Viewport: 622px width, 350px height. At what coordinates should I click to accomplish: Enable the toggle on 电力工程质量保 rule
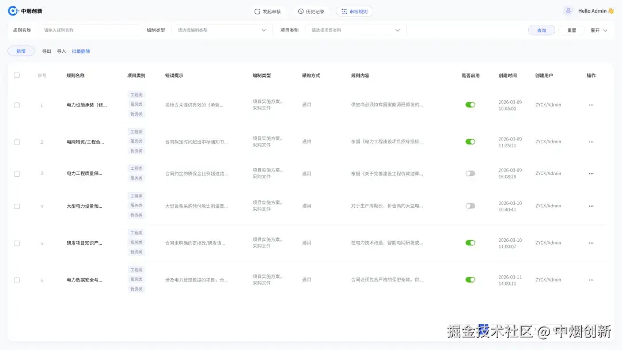(471, 173)
